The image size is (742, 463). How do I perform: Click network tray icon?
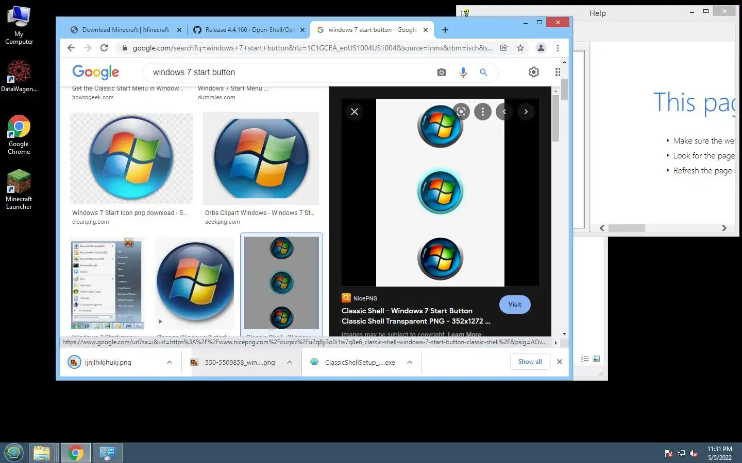pos(681,453)
